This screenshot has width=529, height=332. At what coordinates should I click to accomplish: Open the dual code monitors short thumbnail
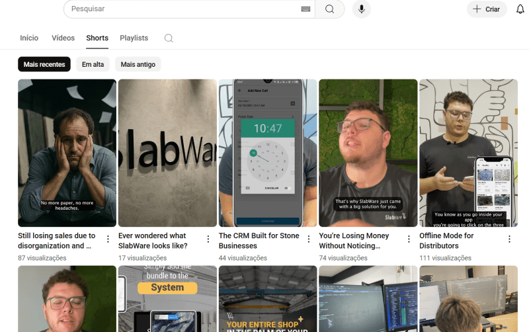[368, 299]
